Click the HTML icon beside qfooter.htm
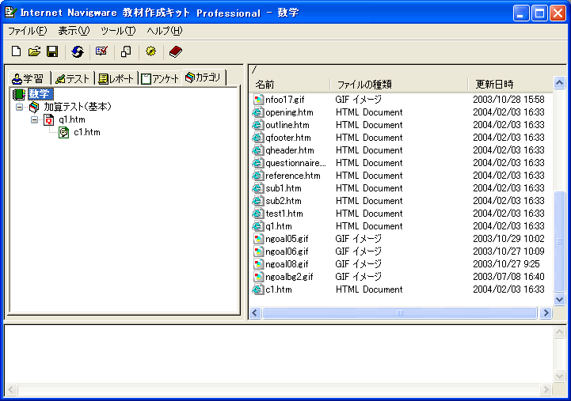 [258, 138]
